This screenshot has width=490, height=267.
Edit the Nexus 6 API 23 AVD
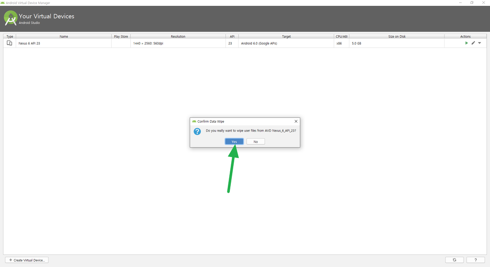click(473, 43)
